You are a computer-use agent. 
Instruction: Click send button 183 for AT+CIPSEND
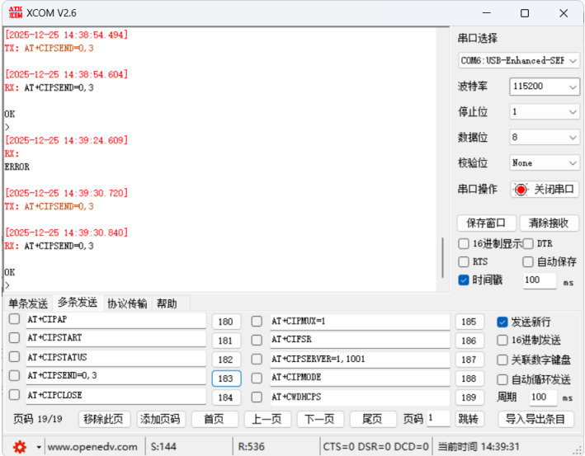226,378
